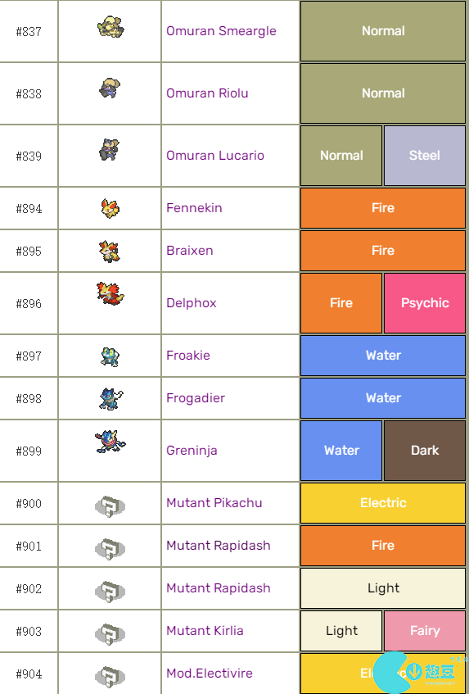The width and height of the screenshot is (469, 694).
Task: Click the Omuran Riolu sprite icon
Action: tap(110, 88)
